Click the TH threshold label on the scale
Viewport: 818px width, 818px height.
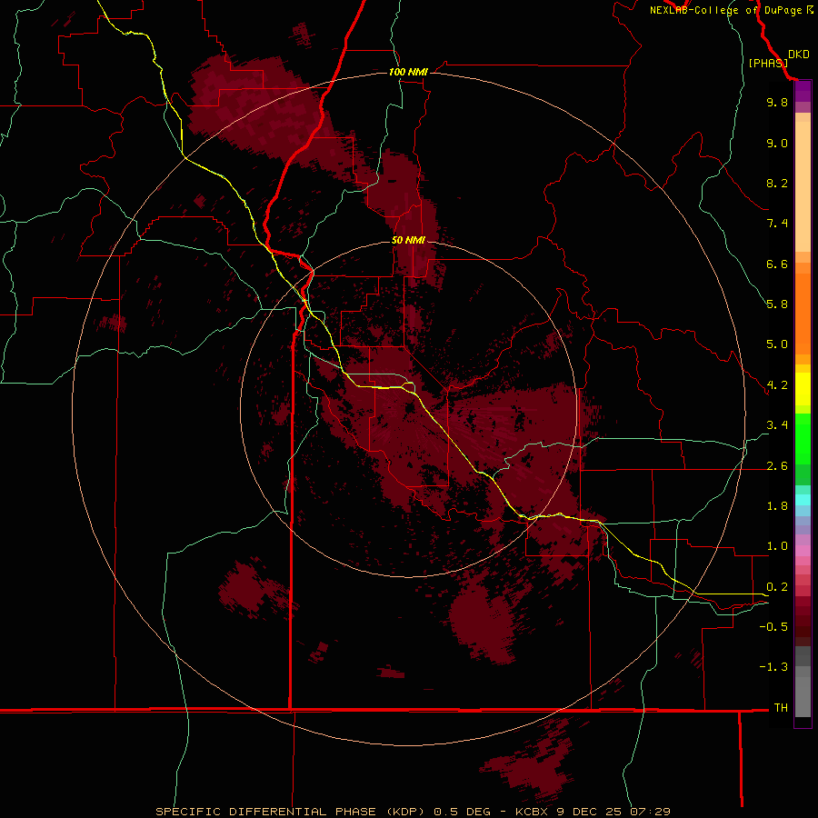781,708
